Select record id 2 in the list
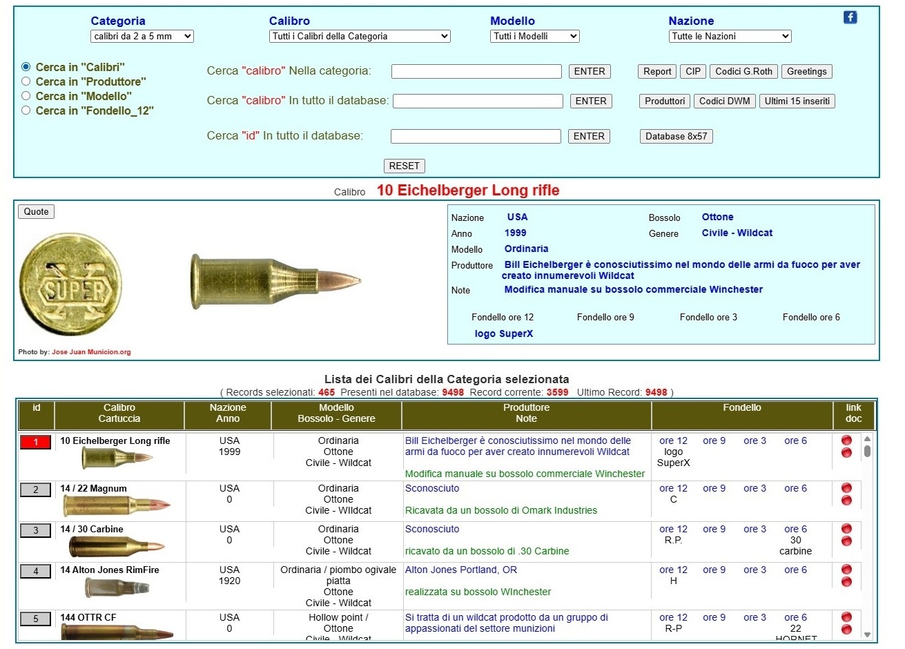 (x=35, y=490)
